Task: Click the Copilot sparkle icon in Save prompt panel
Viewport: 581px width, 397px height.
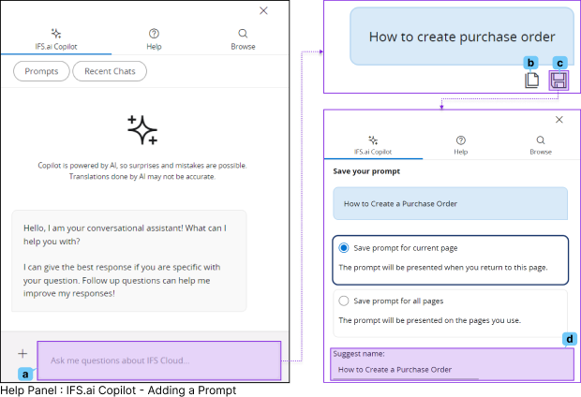Action: 373,139
